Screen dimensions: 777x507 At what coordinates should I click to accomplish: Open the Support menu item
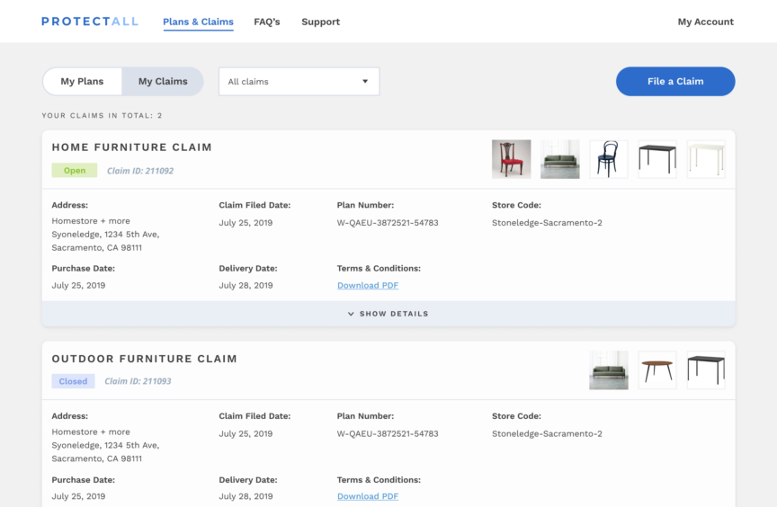pos(321,22)
